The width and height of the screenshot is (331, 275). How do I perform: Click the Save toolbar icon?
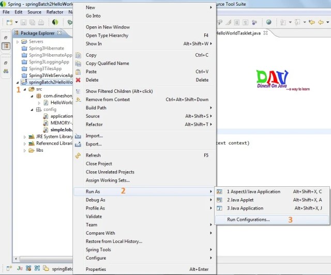click(x=23, y=22)
